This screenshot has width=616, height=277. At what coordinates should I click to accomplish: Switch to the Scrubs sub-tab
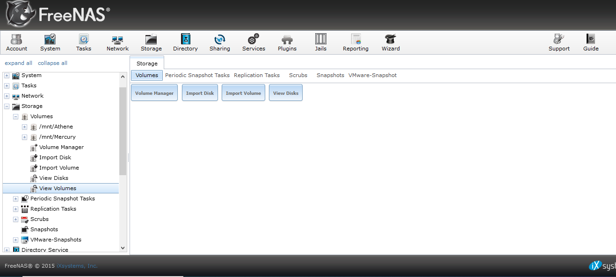click(298, 75)
